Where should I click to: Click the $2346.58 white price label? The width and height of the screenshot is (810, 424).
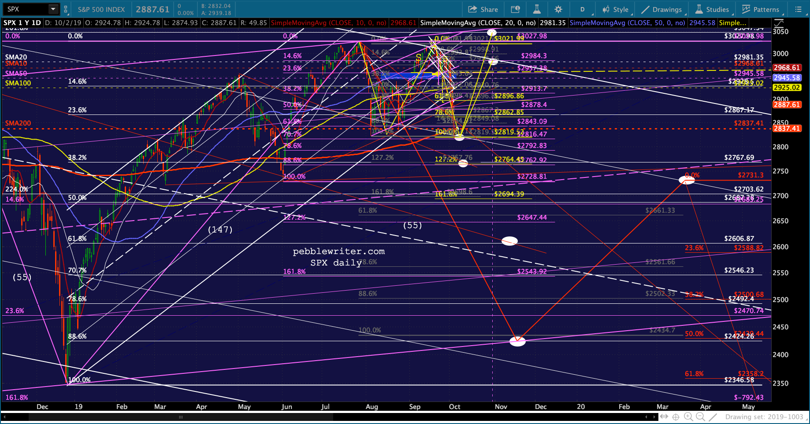pyautogui.click(x=739, y=380)
